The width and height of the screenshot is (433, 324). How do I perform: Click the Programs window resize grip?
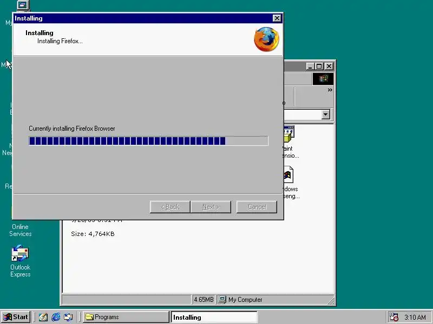[x=331, y=301]
